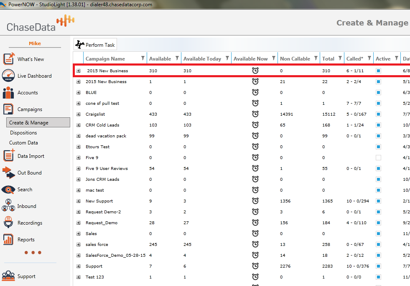Open the Campaign Name column filter dropdown

click(x=143, y=58)
